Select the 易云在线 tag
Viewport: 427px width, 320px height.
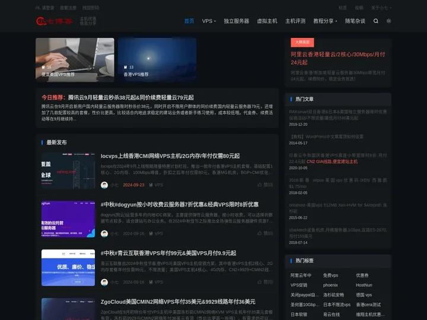point(332,315)
